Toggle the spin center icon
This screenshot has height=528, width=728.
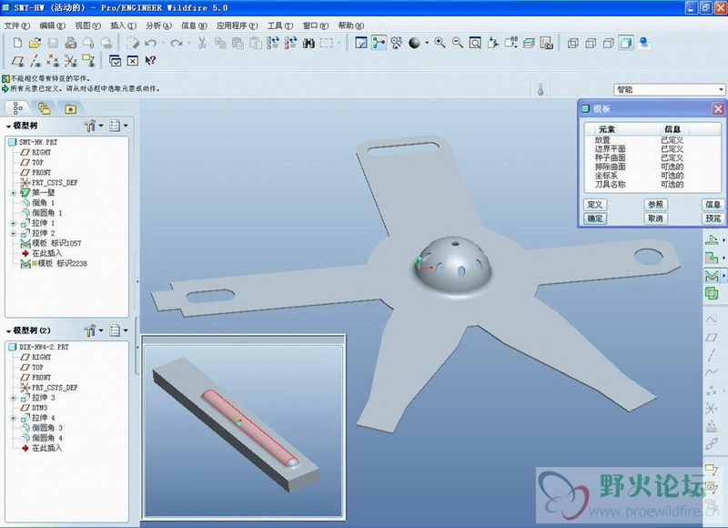point(379,43)
